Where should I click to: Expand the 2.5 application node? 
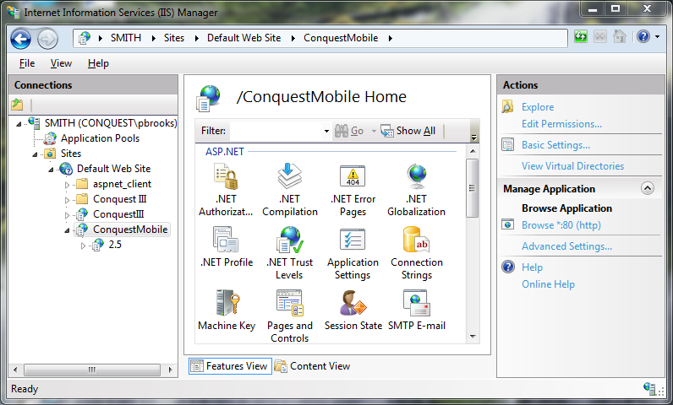pos(83,246)
